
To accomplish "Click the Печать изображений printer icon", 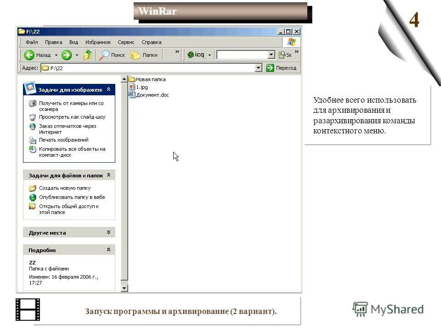I will click(x=33, y=139).
